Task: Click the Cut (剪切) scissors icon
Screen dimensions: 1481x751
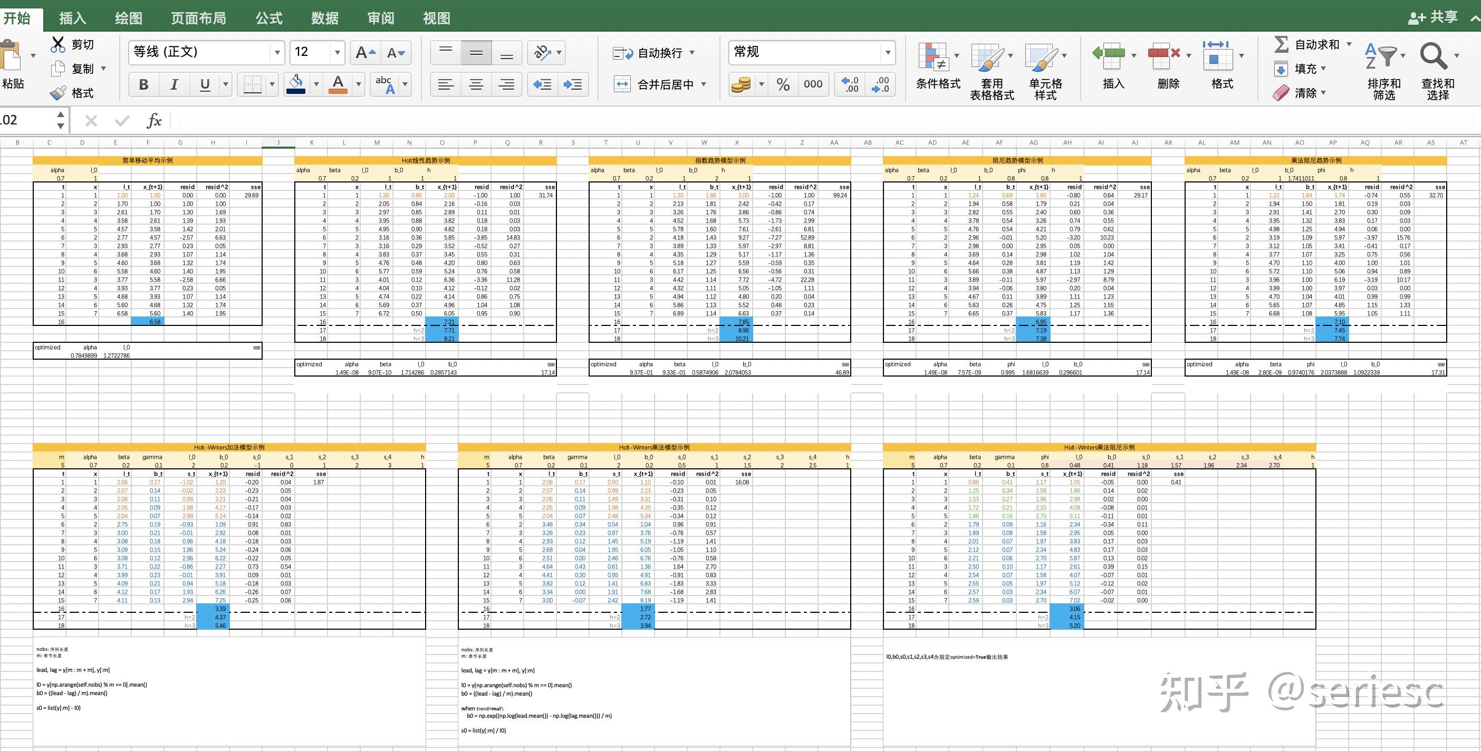Action: pos(58,44)
